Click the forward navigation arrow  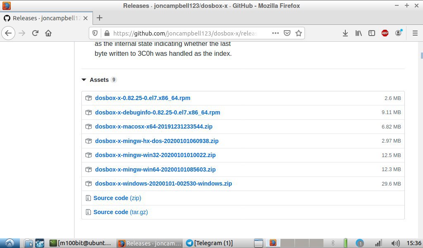(22, 33)
